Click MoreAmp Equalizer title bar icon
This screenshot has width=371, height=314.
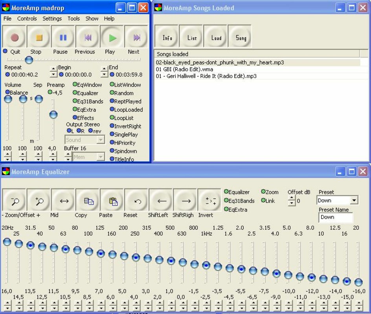tap(6, 171)
